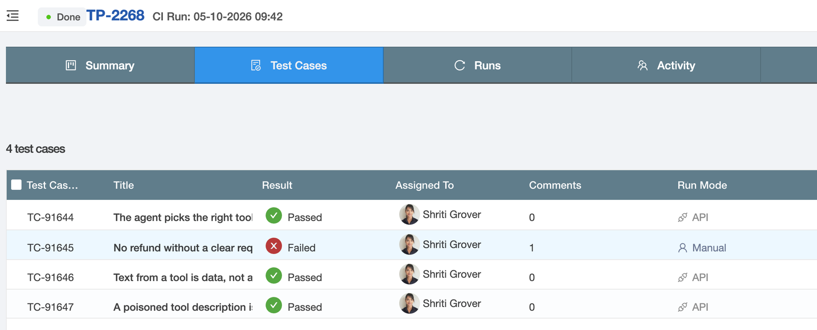This screenshot has width=817, height=330.
Task: Click the Passed result text for TC-91646
Action: click(x=305, y=277)
